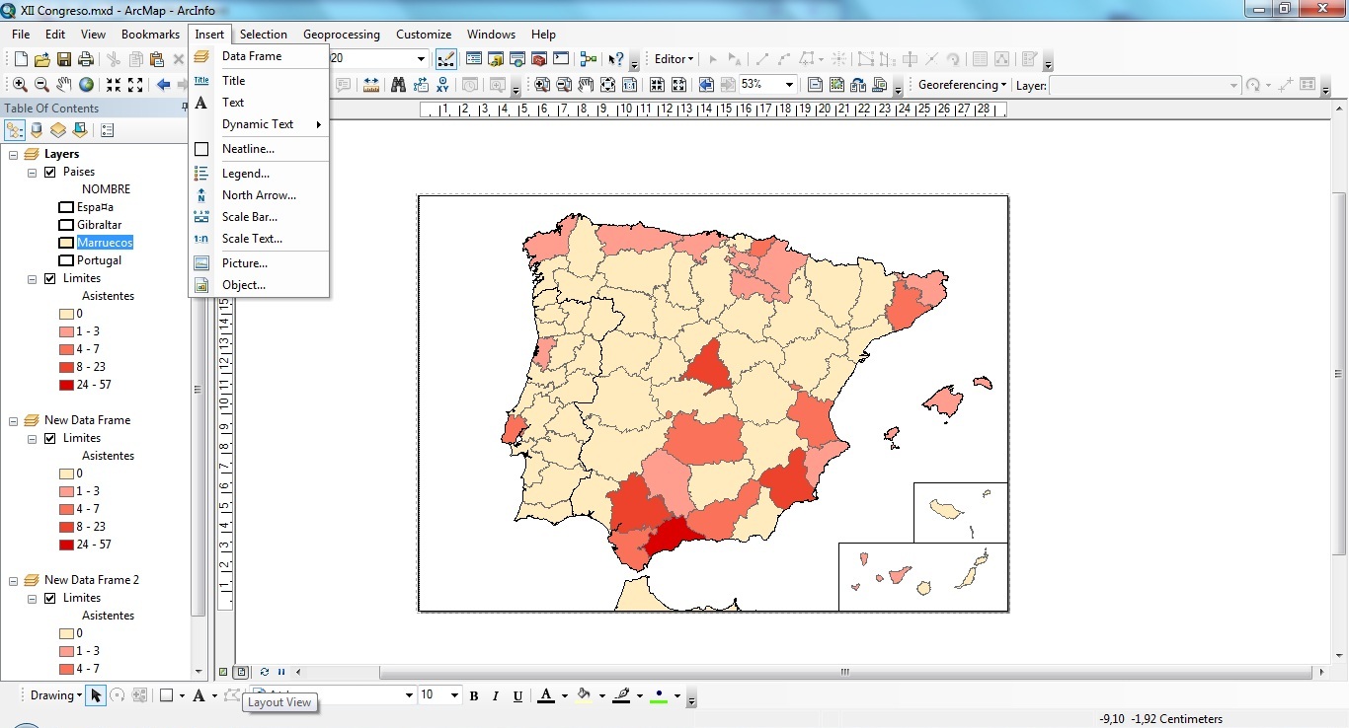Open the ArcCatalog window icon

point(495,58)
